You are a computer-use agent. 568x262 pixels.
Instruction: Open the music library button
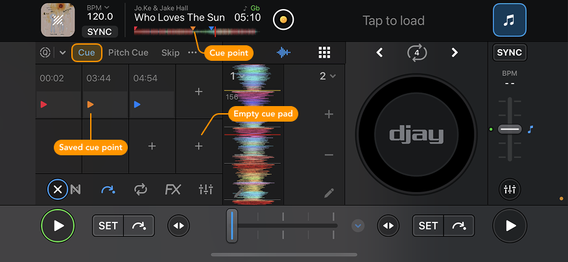[x=509, y=20]
